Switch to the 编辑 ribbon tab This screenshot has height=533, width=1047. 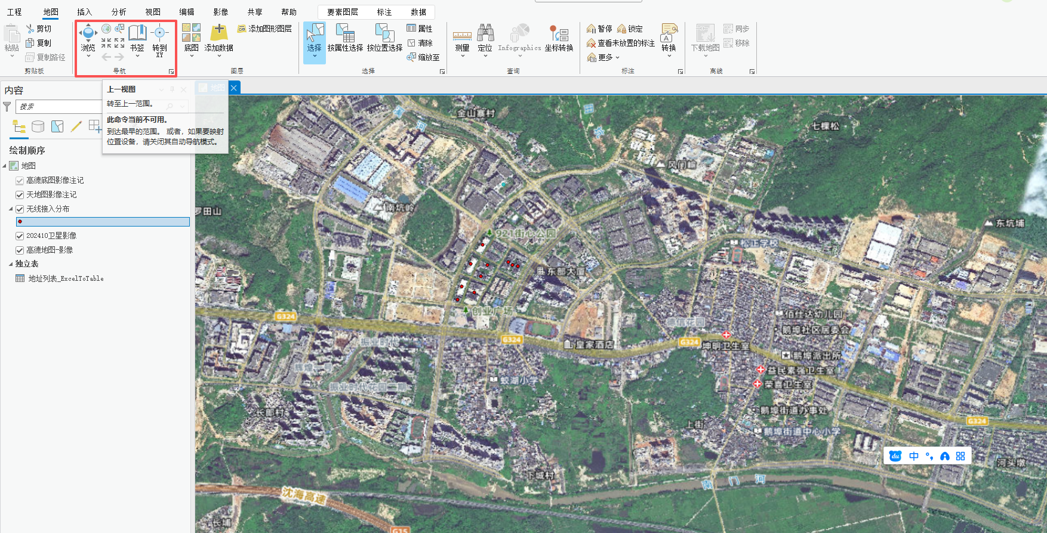(x=187, y=12)
